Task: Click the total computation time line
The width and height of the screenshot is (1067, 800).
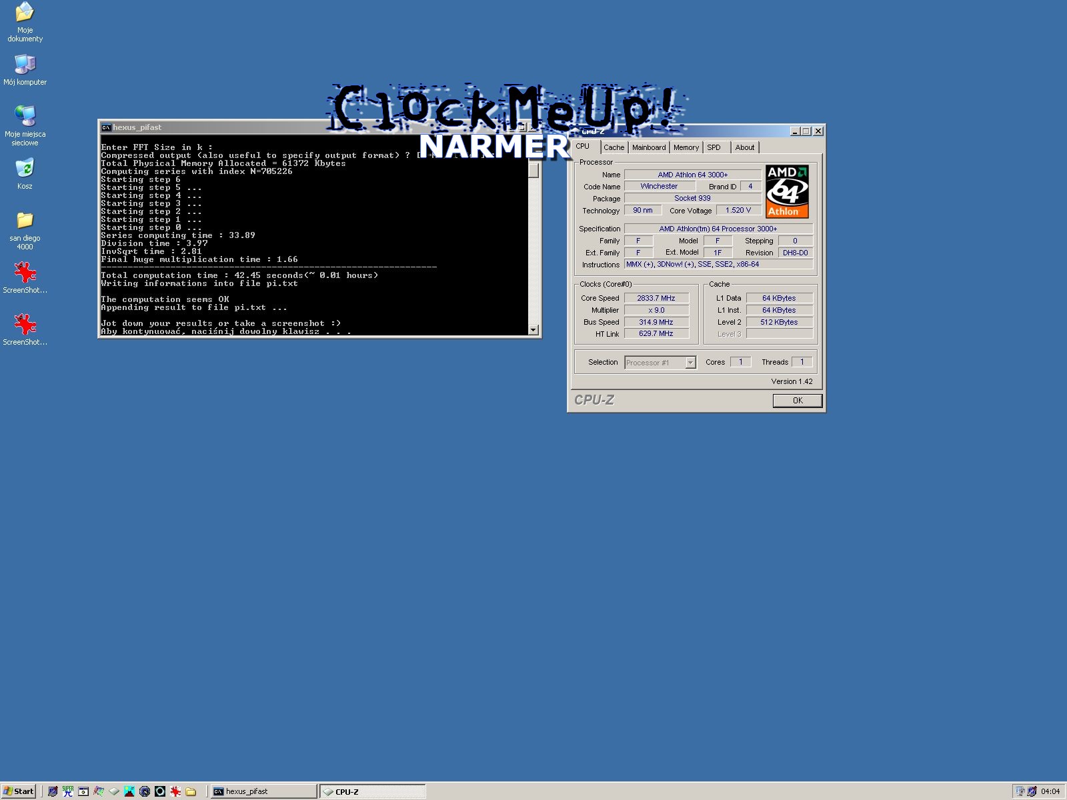Action: click(x=239, y=275)
